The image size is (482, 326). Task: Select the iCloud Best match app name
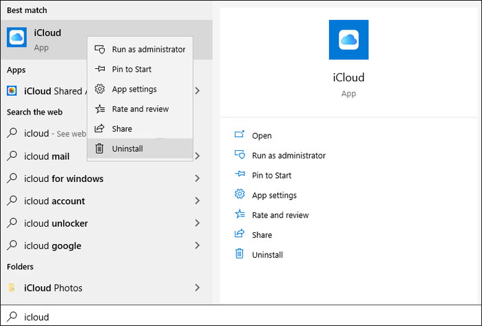pyautogui.click(x=48, y=32)
